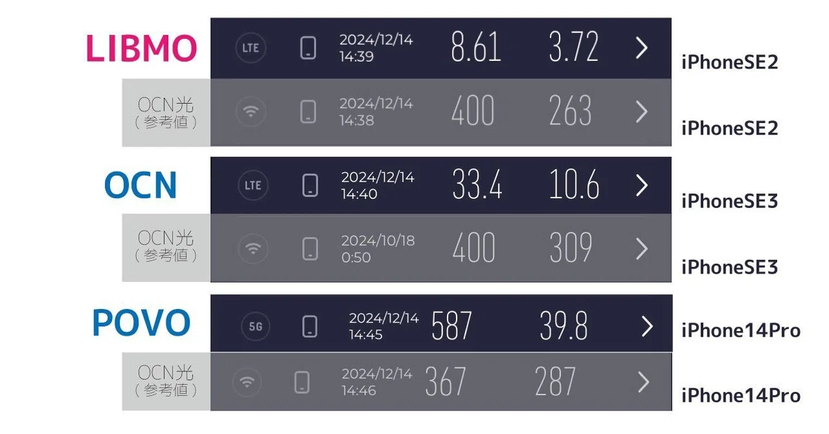Select the 3.72 upload speed value
The width and height of the screenshot is (829, 434).
coord(573,47)
